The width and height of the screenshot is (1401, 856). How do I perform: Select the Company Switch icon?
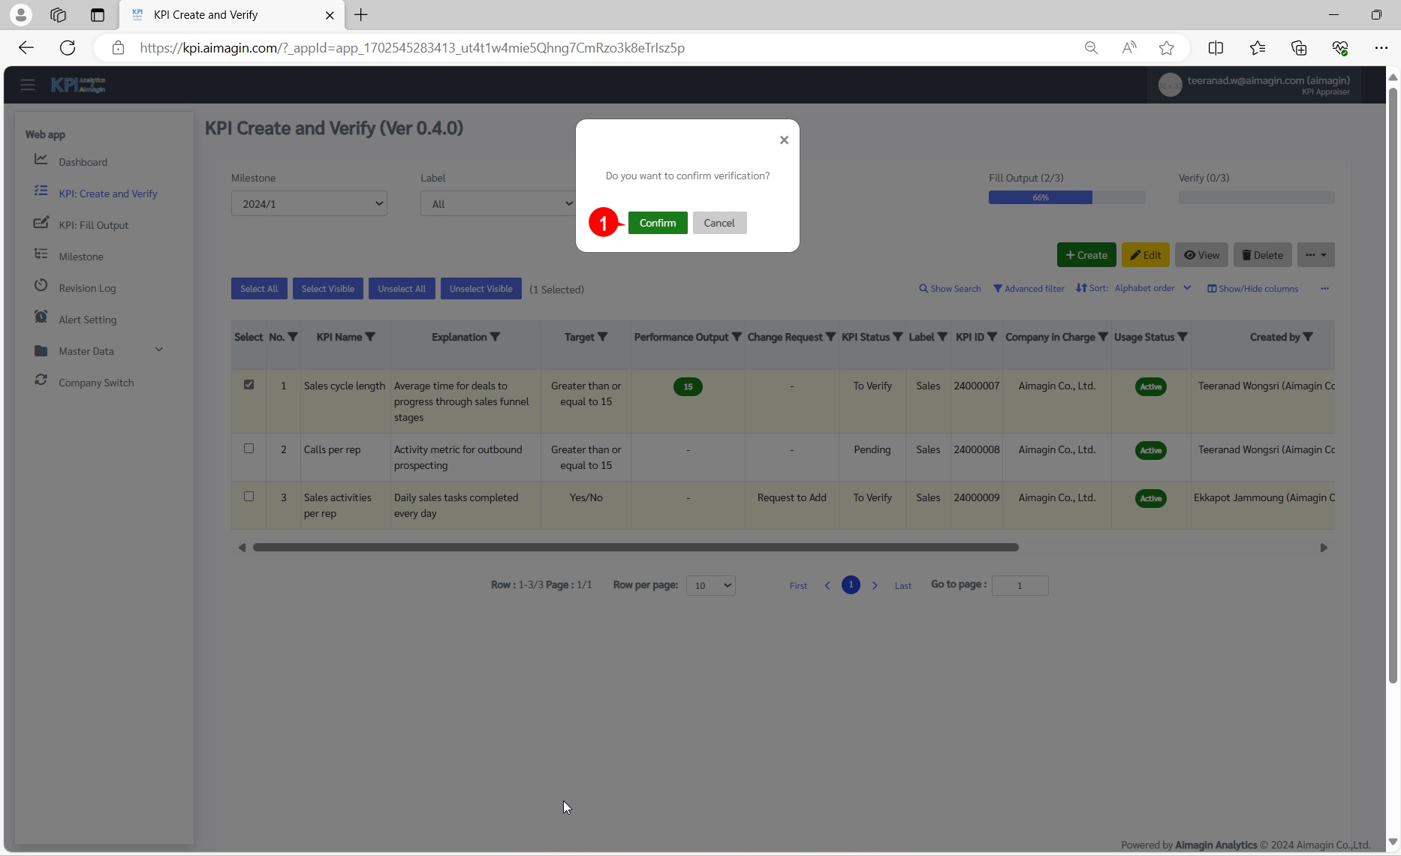click(x=42, y=380)
